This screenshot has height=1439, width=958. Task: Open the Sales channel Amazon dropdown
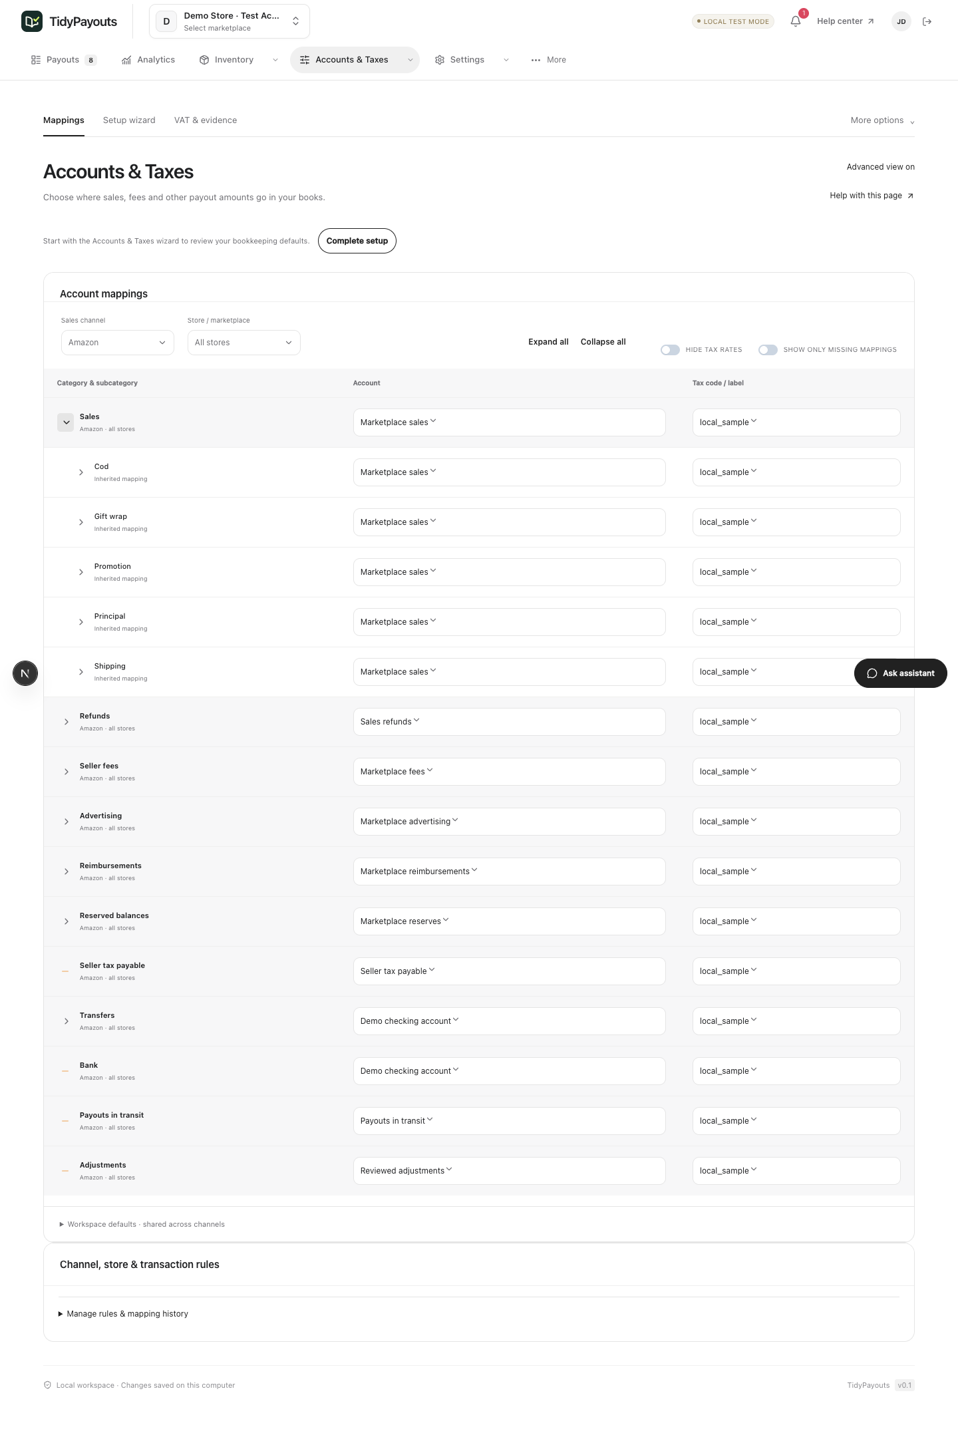[x=117, y=343]
